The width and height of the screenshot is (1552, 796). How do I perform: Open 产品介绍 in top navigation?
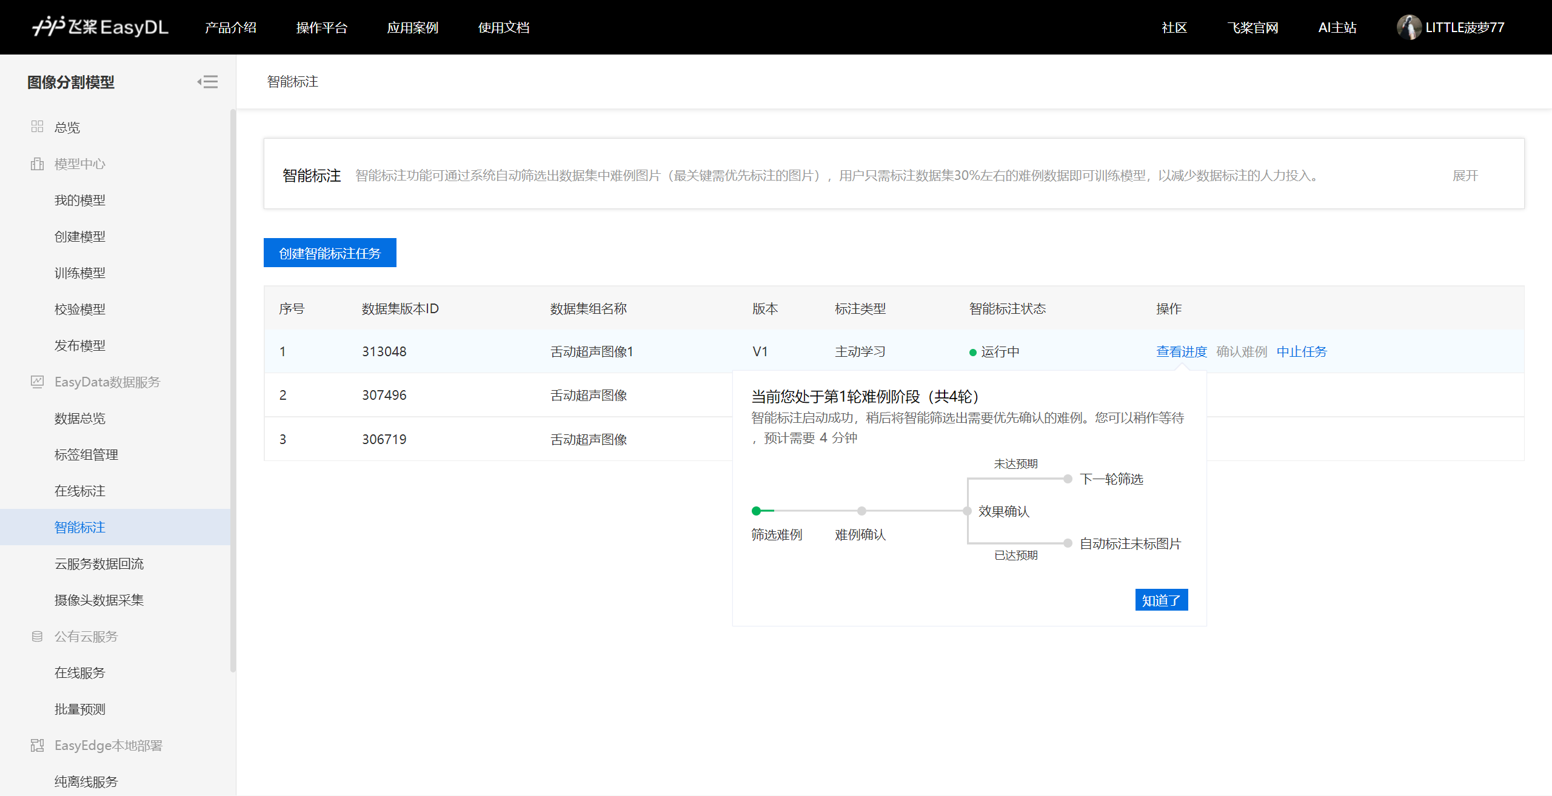(x=230, y=27)
